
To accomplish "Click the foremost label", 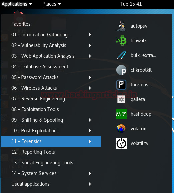I will pyautogui.click(x=140, y=85).
